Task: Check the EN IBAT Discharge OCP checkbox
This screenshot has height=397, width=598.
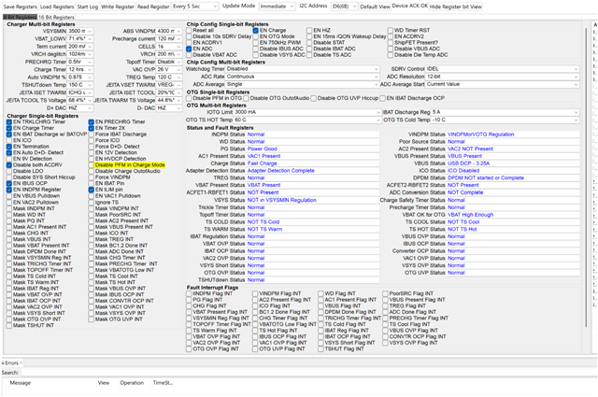Action: coord(382,98)
